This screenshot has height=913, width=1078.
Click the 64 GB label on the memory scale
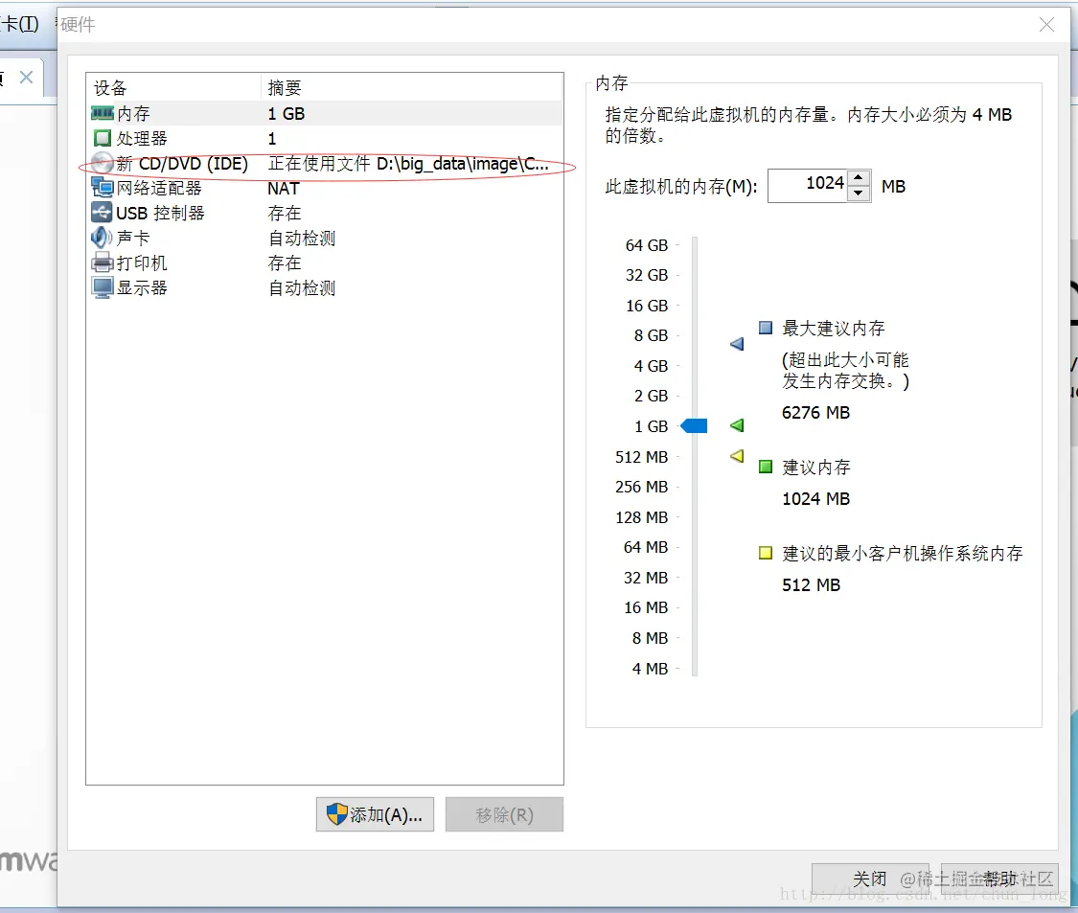coord(646,245)
